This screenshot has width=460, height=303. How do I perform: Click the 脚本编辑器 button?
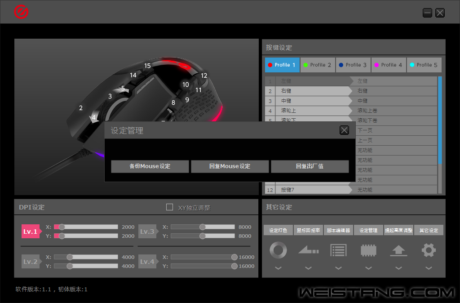click(339, 230)
